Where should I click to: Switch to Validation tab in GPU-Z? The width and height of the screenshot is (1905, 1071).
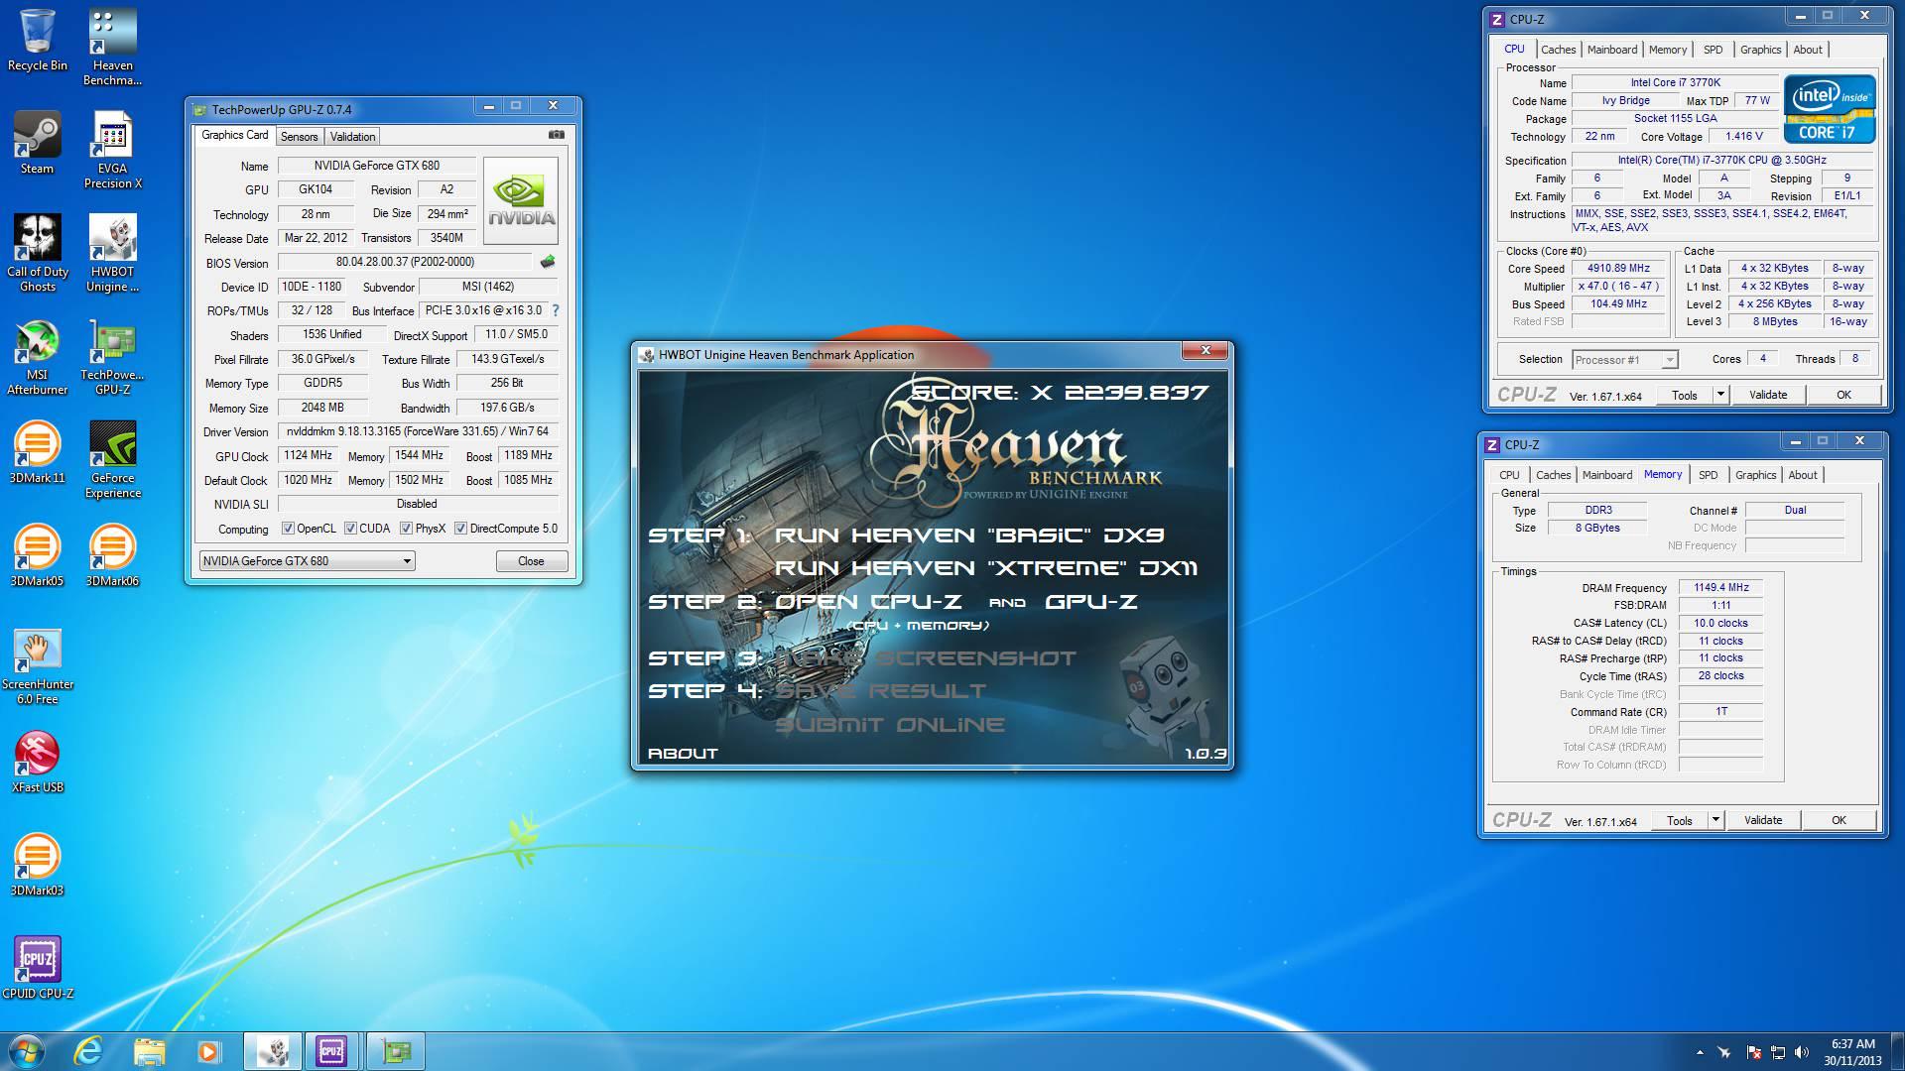coord(352,137)
